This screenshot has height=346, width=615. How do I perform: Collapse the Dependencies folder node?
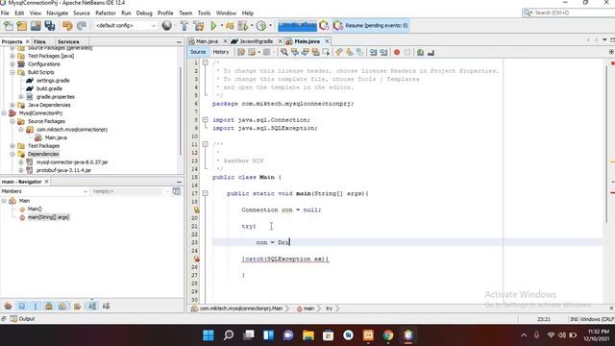point(12,154)
